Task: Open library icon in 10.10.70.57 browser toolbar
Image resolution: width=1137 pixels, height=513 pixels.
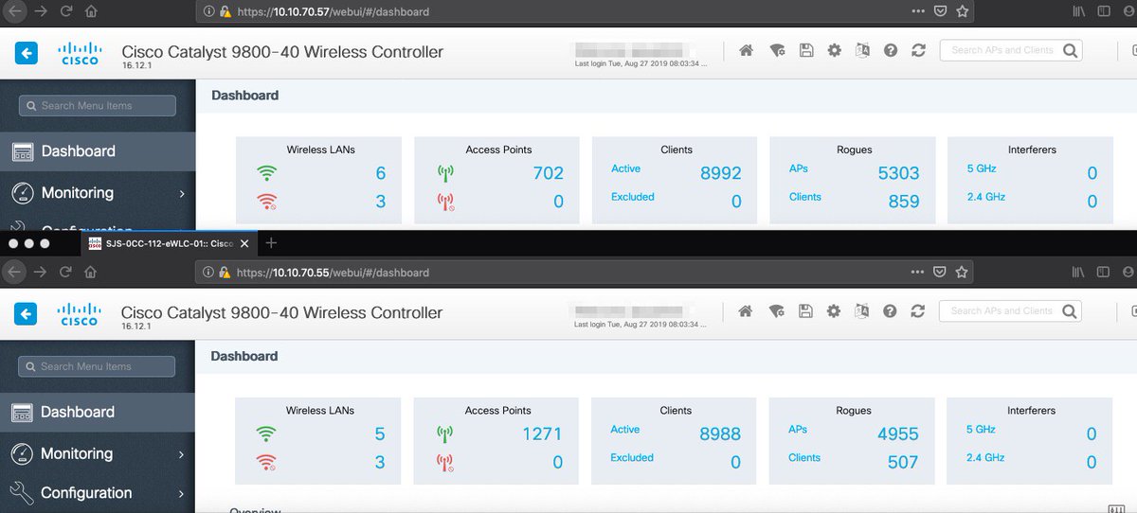Action: pyautogui.click(x=1078, y=12)
